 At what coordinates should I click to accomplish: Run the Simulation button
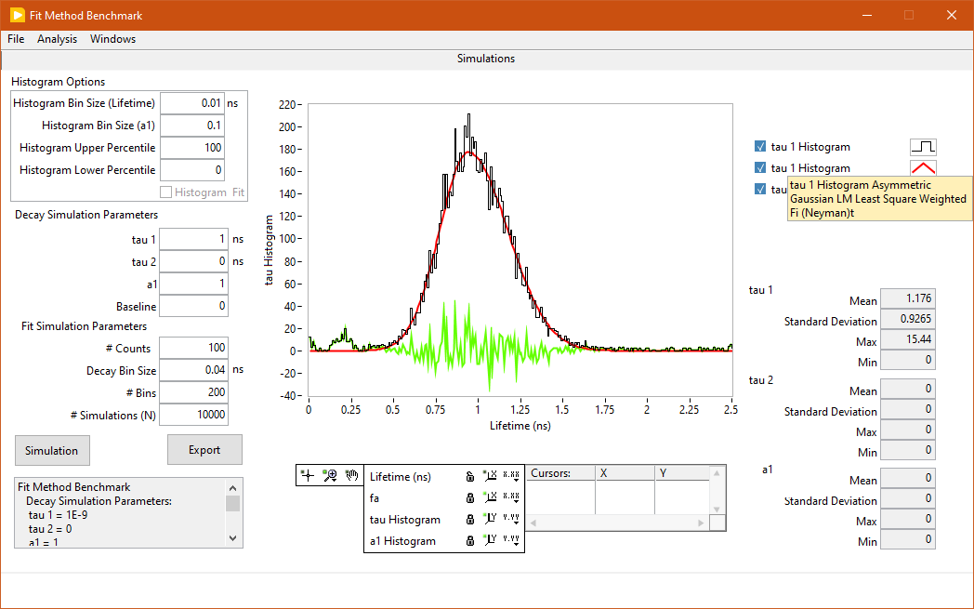[x=52, y=450]
